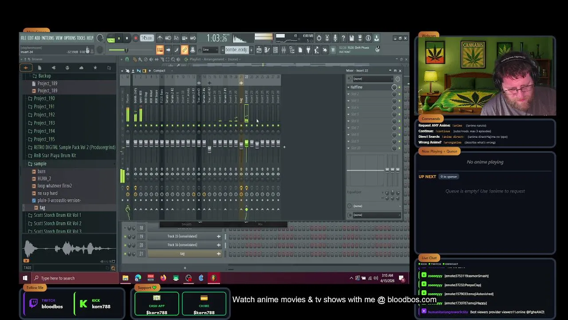Open Project_190 folder in browser
The height and width of the screenshot is (320, 568).
(44, 98)
